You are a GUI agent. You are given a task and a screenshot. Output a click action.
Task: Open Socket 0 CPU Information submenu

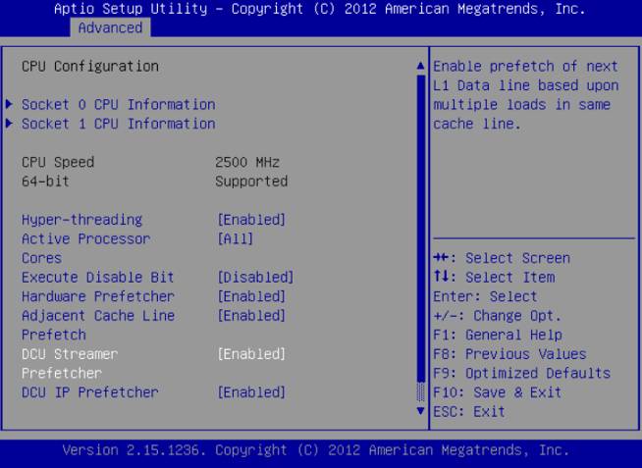119,104
